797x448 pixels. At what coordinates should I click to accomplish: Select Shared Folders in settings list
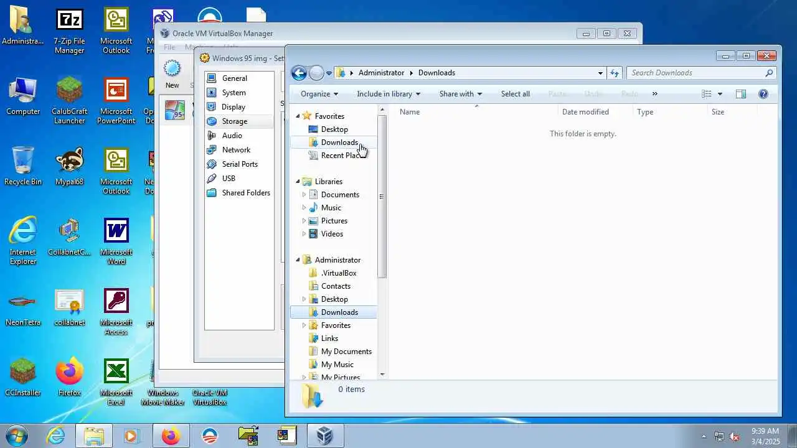point(239,193)
